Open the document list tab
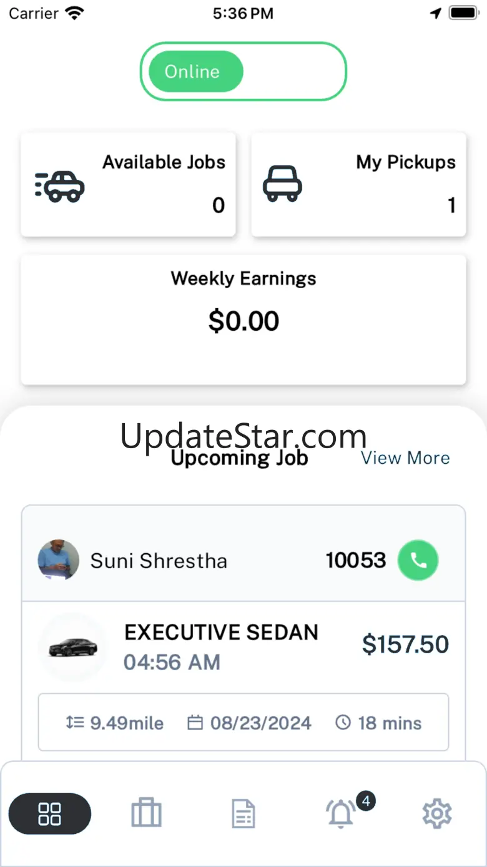 pos(243,814)
